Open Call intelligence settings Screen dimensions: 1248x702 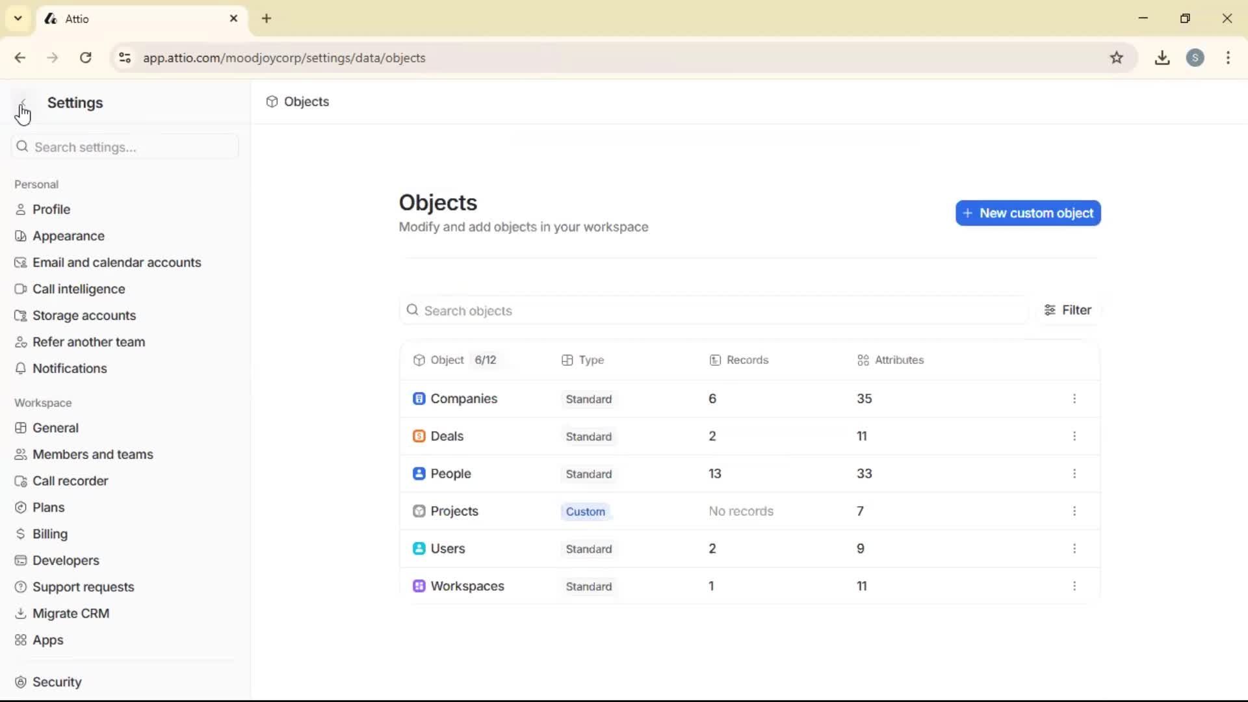pos(79,289)
